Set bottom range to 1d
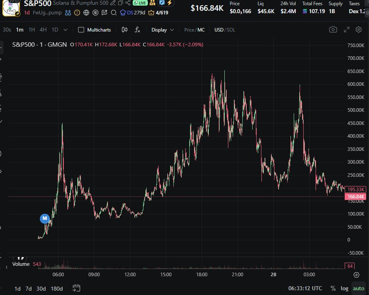 (18, 288)
